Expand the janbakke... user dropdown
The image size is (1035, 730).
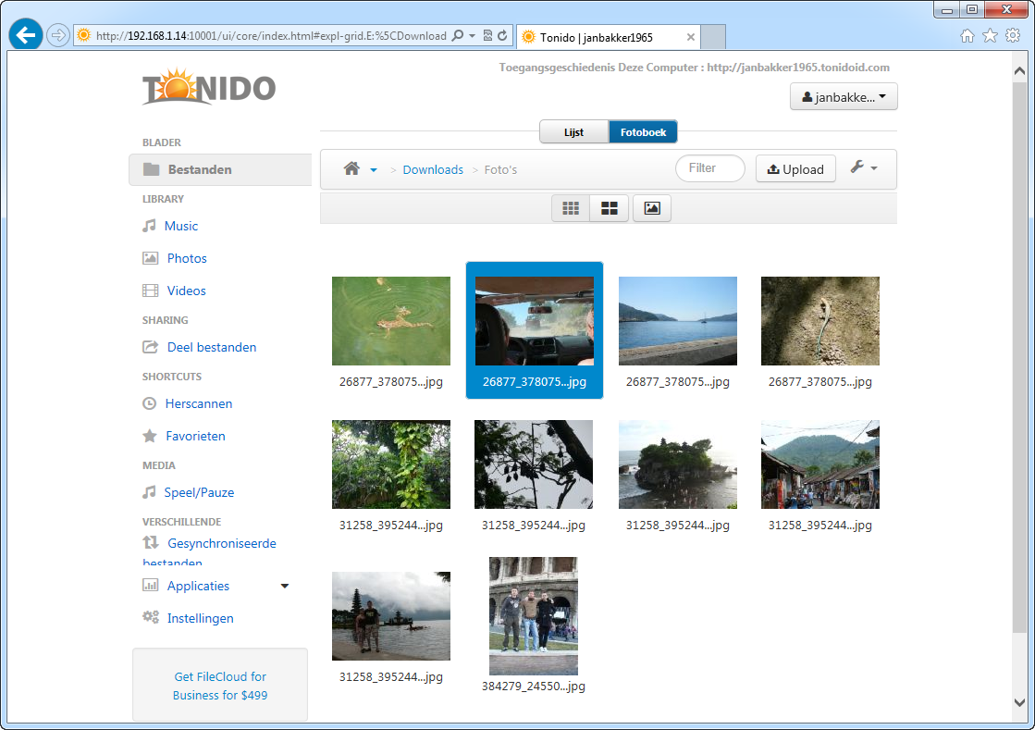tap(844, 97)
